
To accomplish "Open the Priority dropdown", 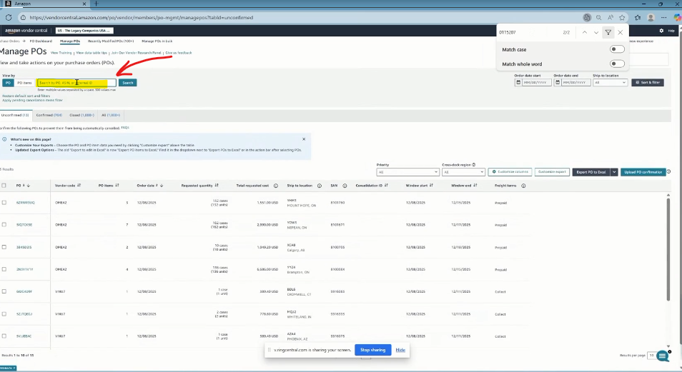I will 407,172.
